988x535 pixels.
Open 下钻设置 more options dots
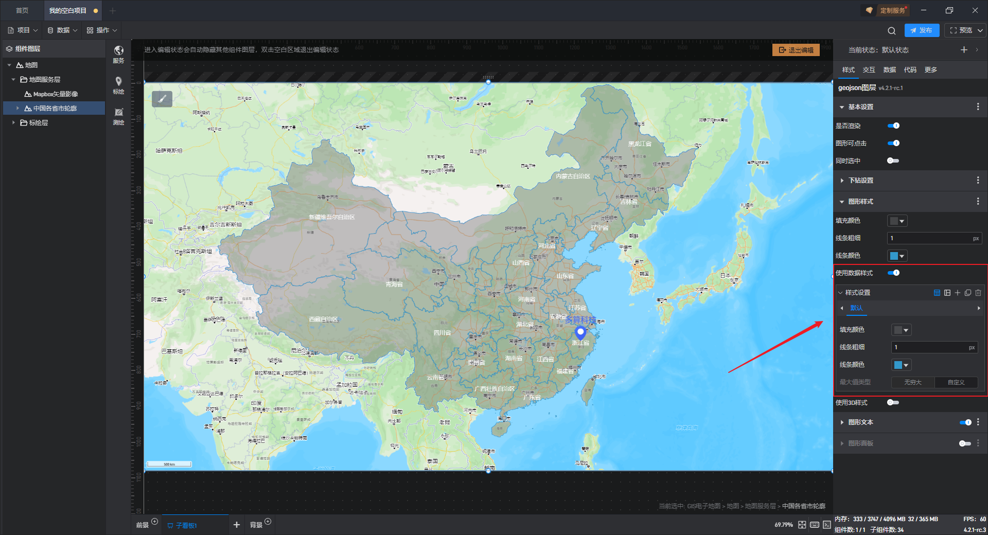click(978, 180)
